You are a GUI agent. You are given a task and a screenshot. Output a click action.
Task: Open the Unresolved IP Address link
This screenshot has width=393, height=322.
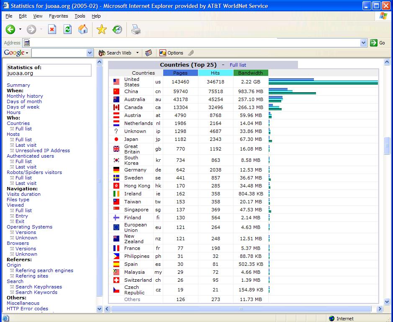click(x=43, y=151)
